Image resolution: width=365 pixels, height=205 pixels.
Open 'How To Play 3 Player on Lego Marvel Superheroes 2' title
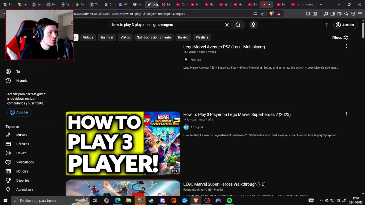[237, 114]
